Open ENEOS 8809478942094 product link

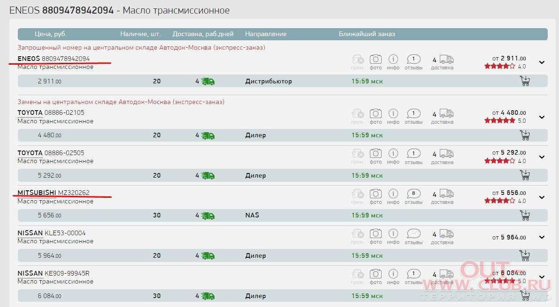coord(54,59)
